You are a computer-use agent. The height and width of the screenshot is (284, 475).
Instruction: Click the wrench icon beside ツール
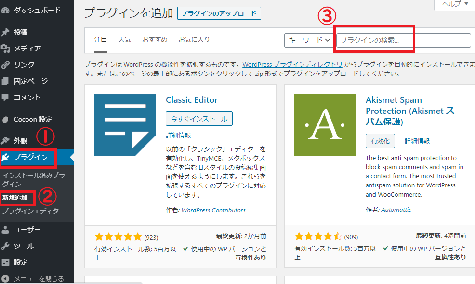pos(5,246)
